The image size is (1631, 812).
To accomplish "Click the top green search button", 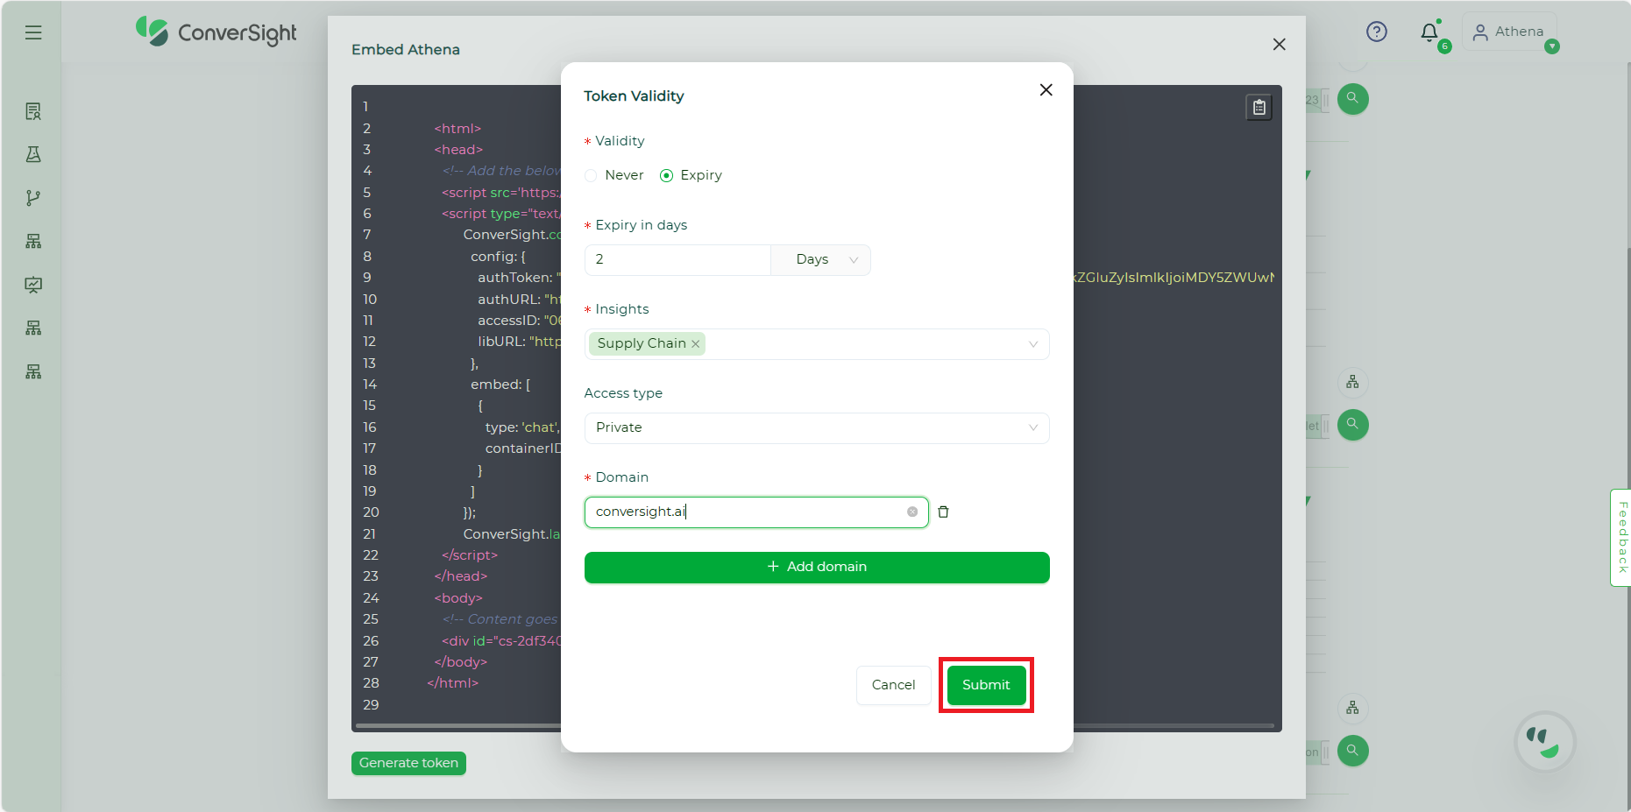I will click(x=1353, y=99).
